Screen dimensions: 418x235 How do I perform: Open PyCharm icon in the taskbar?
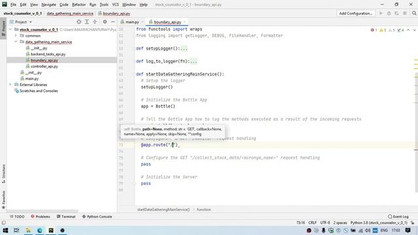pyautogui.click(x=51, y=230)
